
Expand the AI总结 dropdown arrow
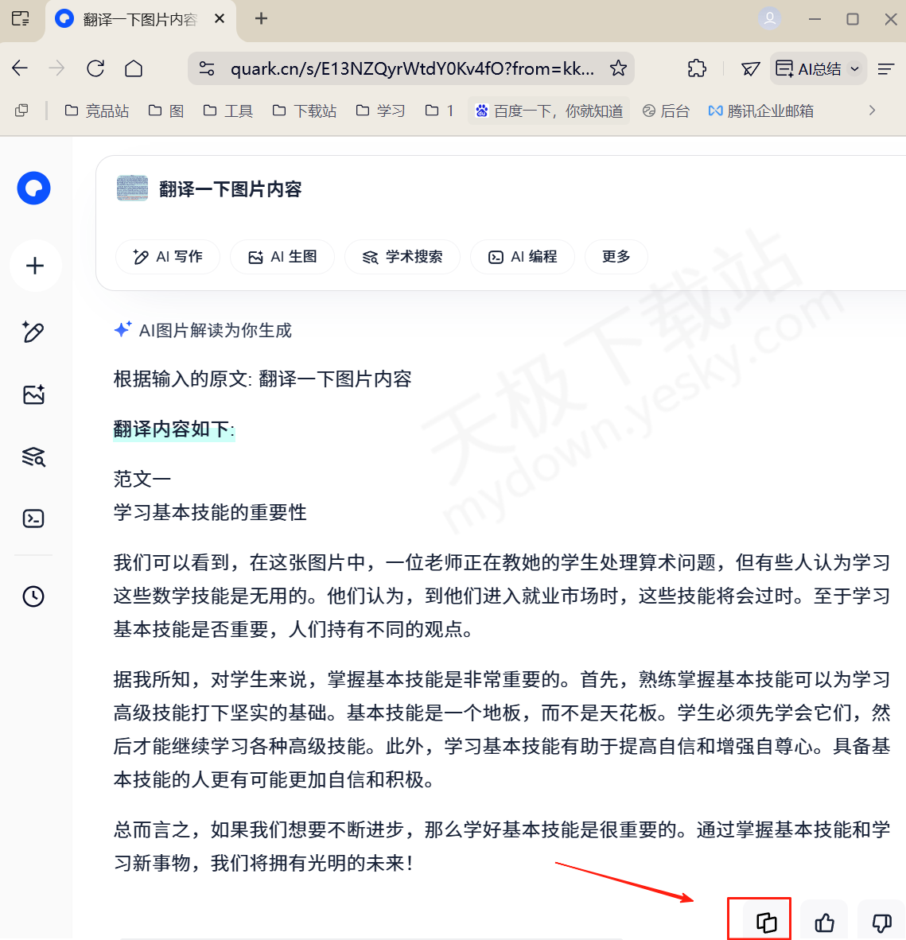pos(855,69)
